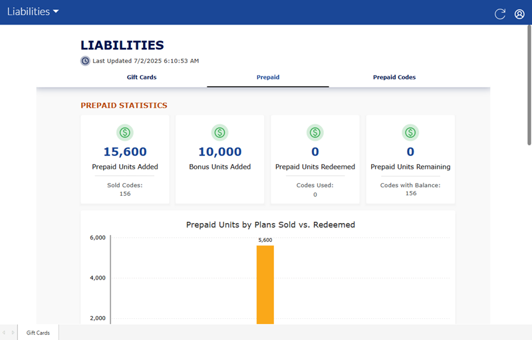Click dollar icon above Bonus Units Added
Image resolution: width=532 pixels, height=340 pixels.
click(220, 132)
